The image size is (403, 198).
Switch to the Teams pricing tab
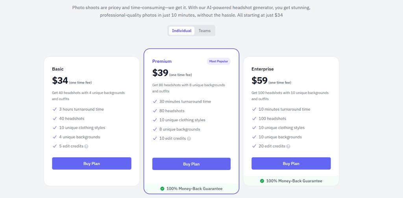click(x=205, y=31)
